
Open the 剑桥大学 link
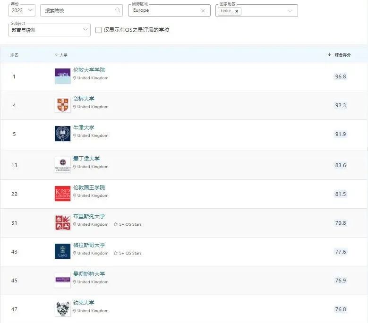pyautogui.click(x=84, y=99)
